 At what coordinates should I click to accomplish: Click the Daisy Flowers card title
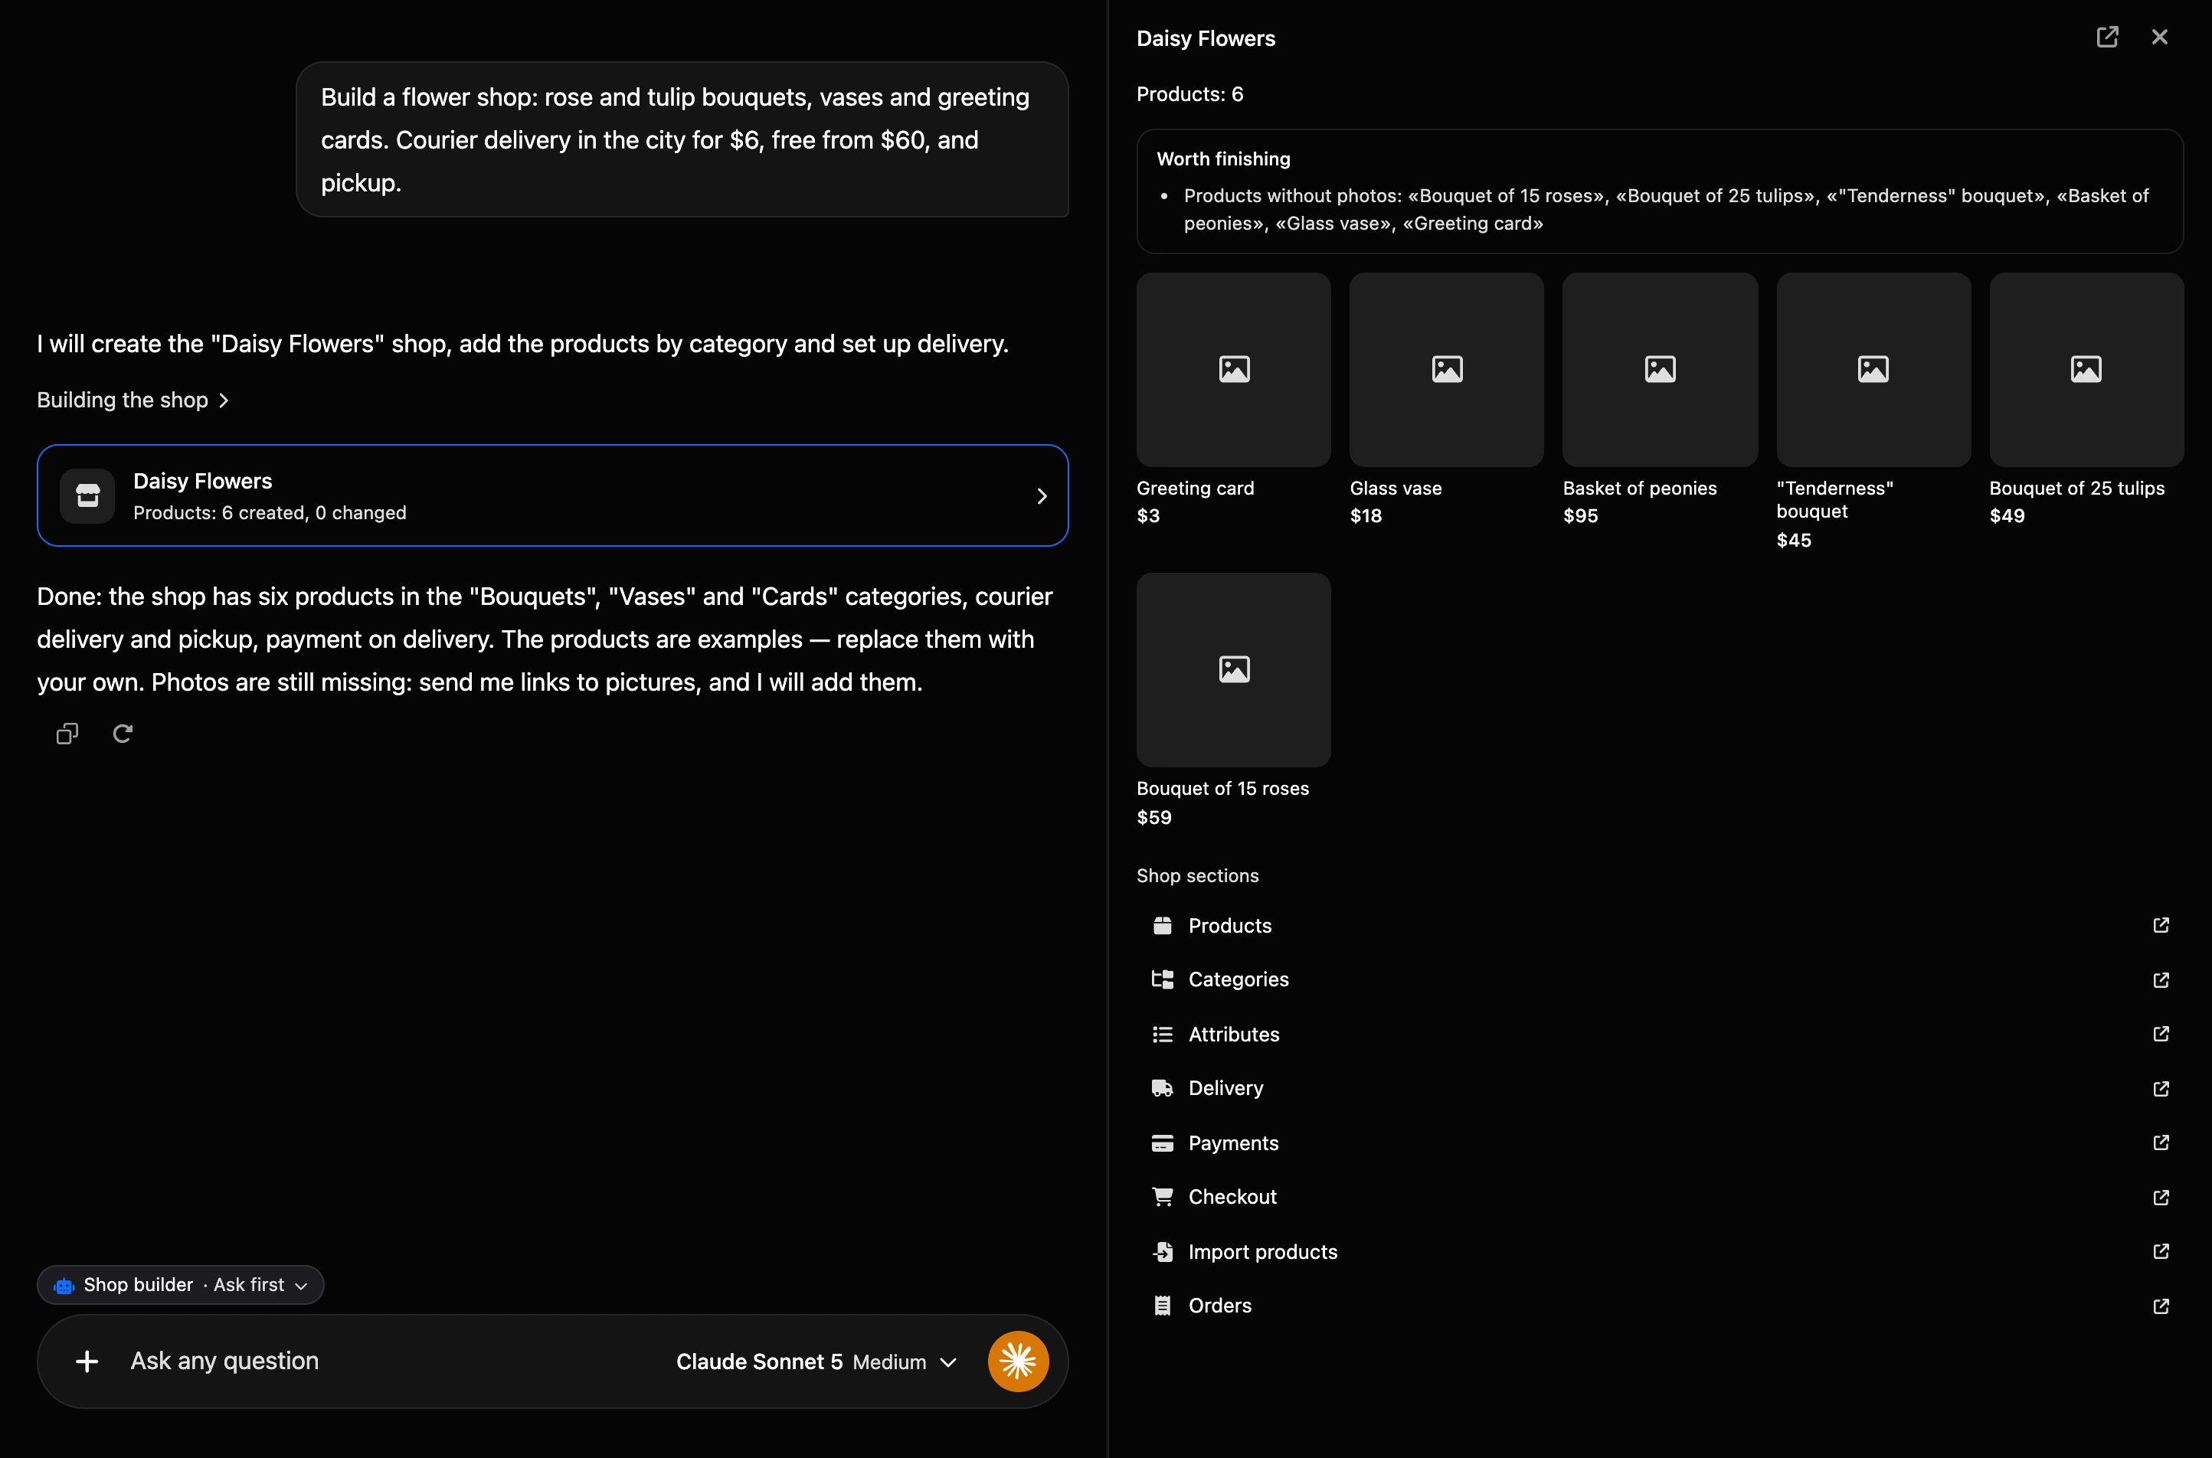(203, 481)
